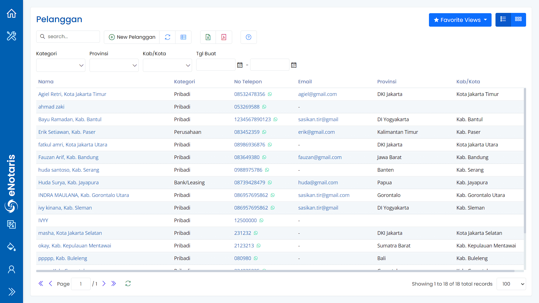The height and width of the screenshot is (303, 539).
Task: Open the paint bucket theme icon
Action: (12, 247)
